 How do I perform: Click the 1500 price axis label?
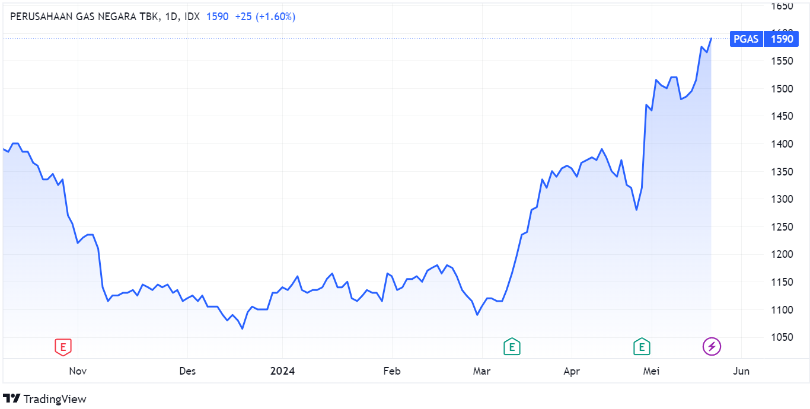click(781, 89)
